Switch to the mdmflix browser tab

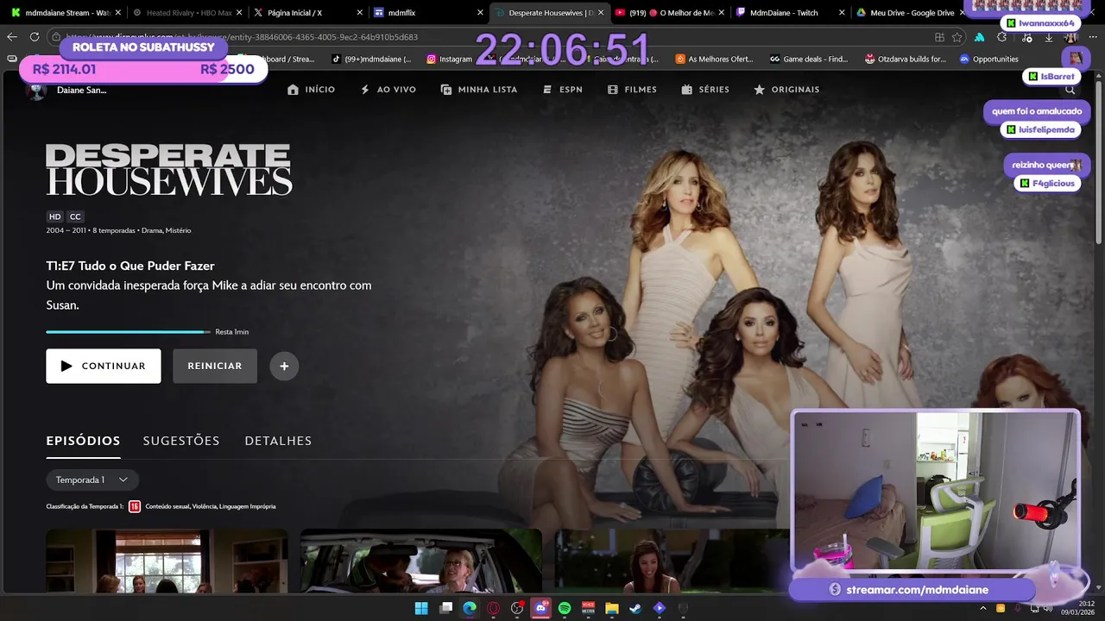427,13
